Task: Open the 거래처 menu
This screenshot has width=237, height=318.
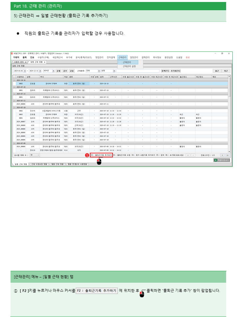Action: pyautogui.click(x=16, y=57)
